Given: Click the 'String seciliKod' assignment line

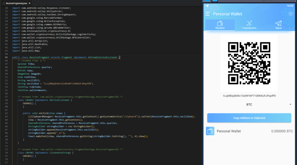Looking at the screenshot, I should coord(55,84).
